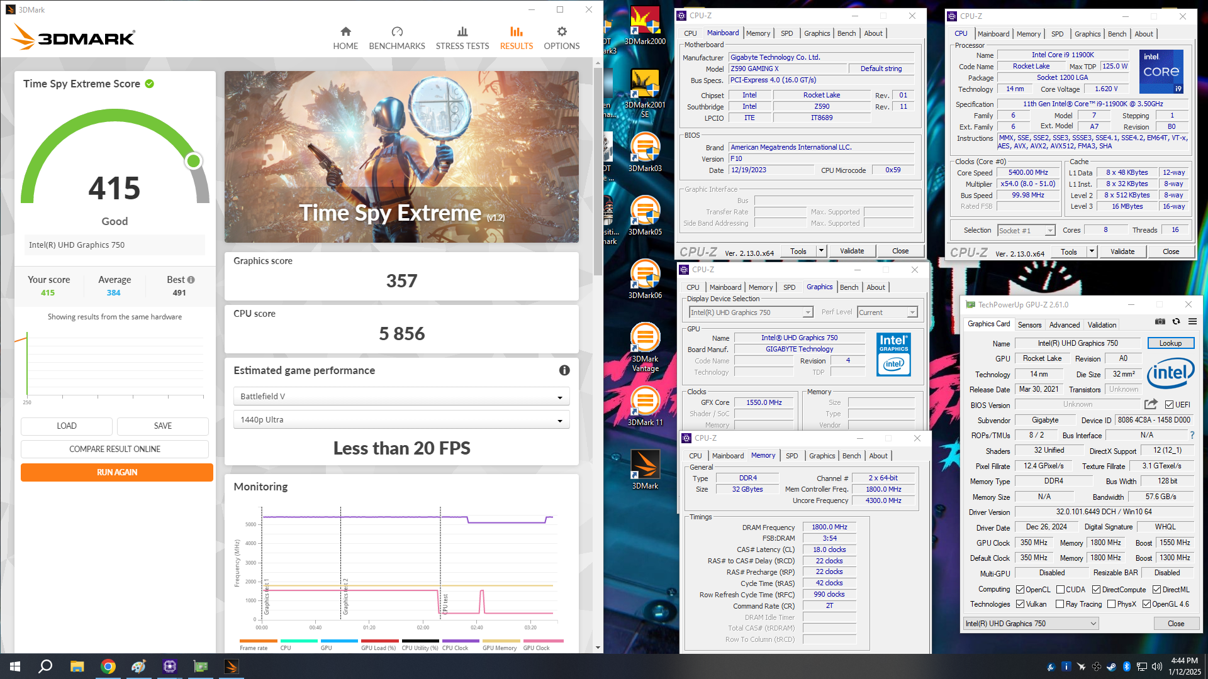The image size is (1208, 679).
Task: Open 3DMark 11 desktop icon
Action: tap(645, 407)
